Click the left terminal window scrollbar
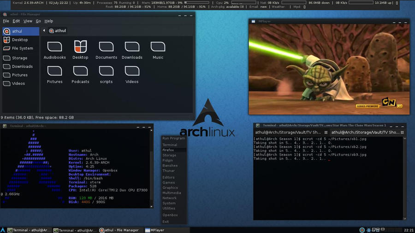Viewport: 415px width, 233px height. [x=152, y=168]
